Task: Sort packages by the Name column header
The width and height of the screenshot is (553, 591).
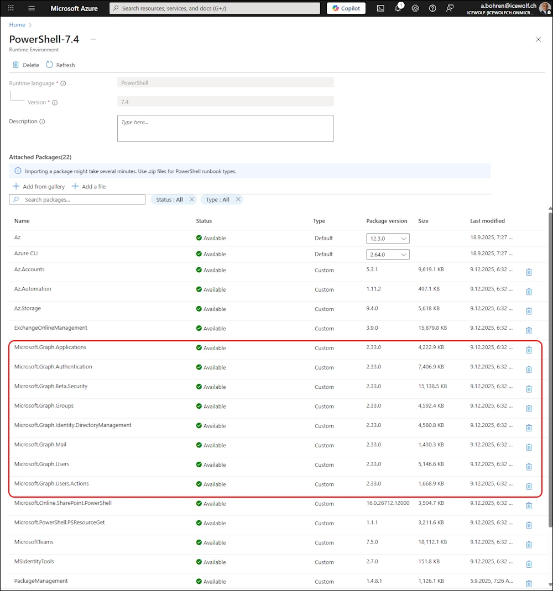Action: pos(22,221)
